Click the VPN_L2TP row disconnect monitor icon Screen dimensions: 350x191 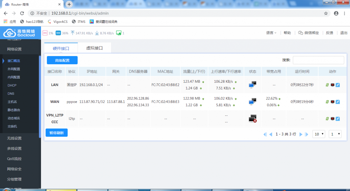(x=332, y=119)
